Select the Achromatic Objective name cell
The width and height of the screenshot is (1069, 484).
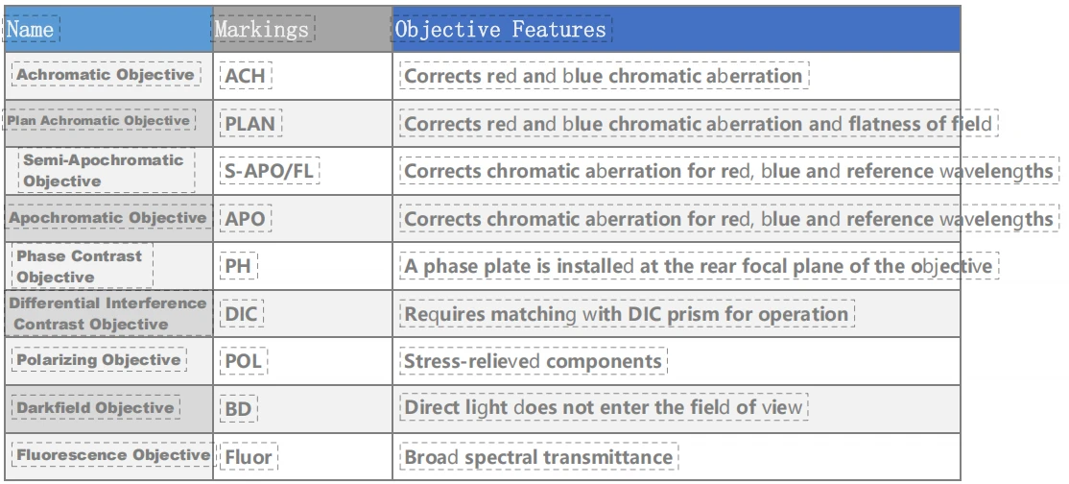pyautogui.click(x=107, y=74)
